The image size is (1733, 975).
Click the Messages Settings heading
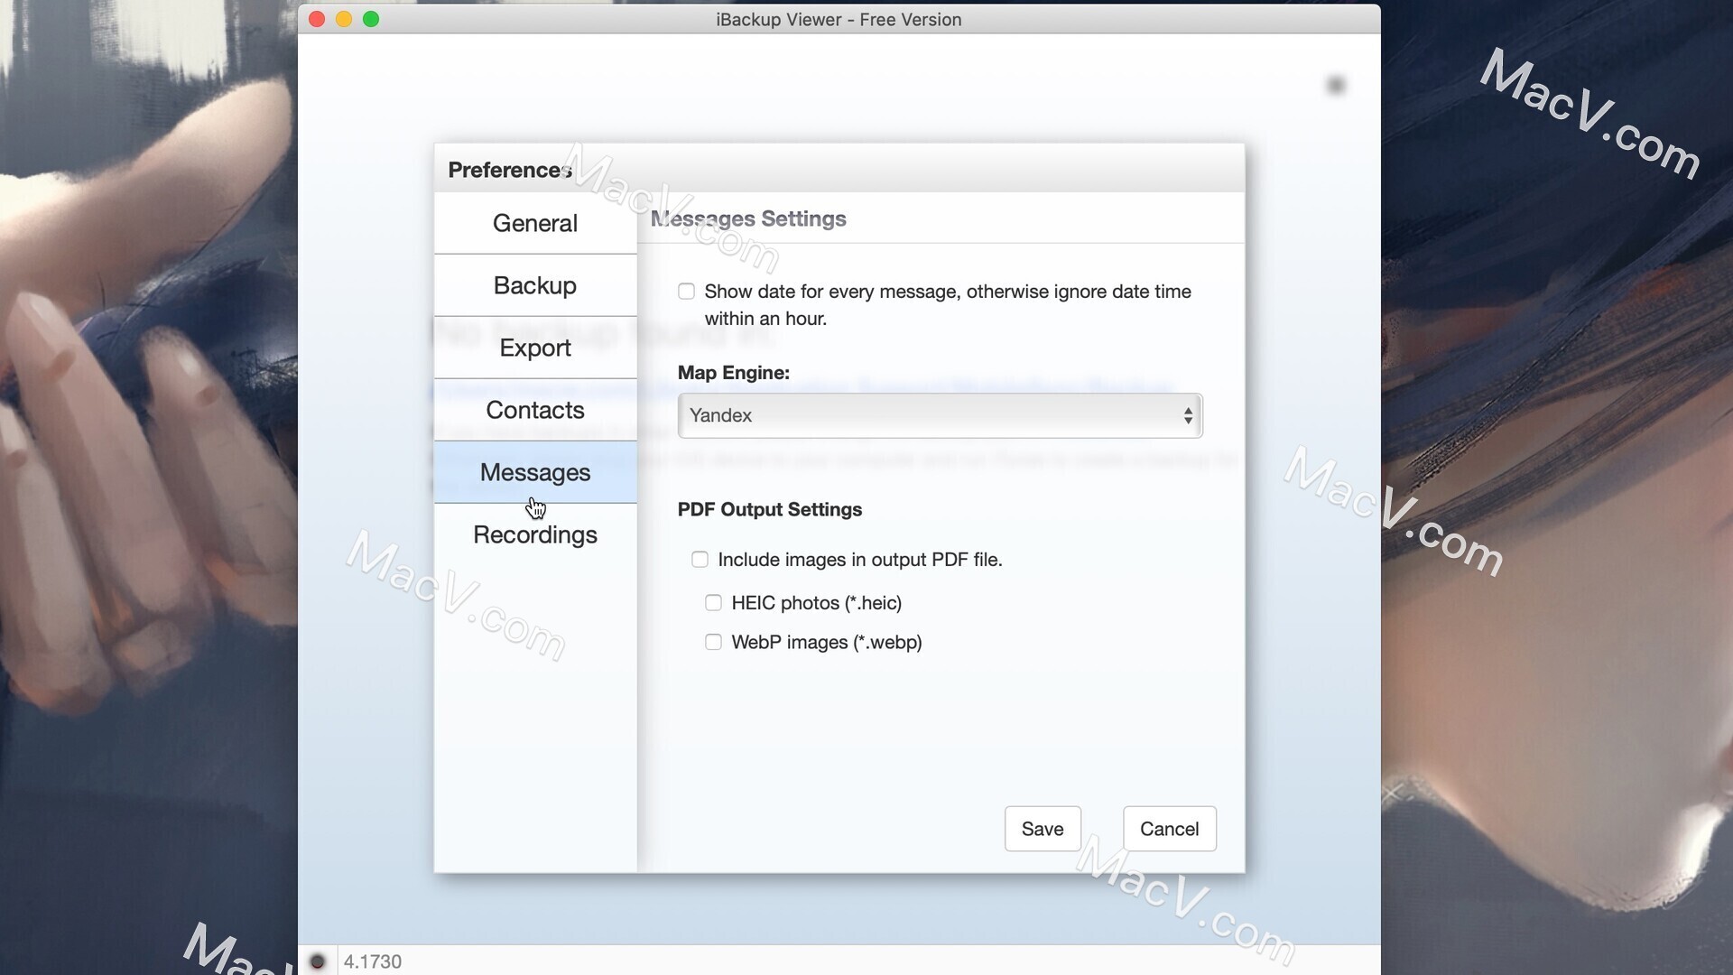[x=749, y=218]
